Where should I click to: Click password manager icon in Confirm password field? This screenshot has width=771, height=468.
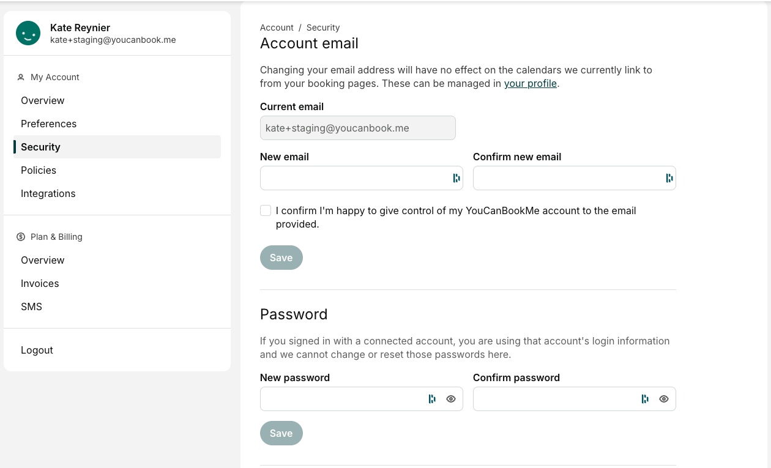coord(645,399)
